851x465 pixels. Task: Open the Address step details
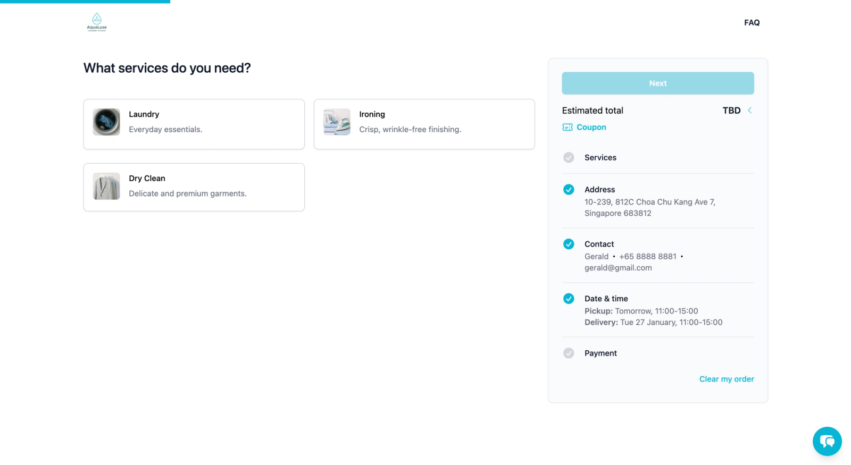click(x=658, y=201)
